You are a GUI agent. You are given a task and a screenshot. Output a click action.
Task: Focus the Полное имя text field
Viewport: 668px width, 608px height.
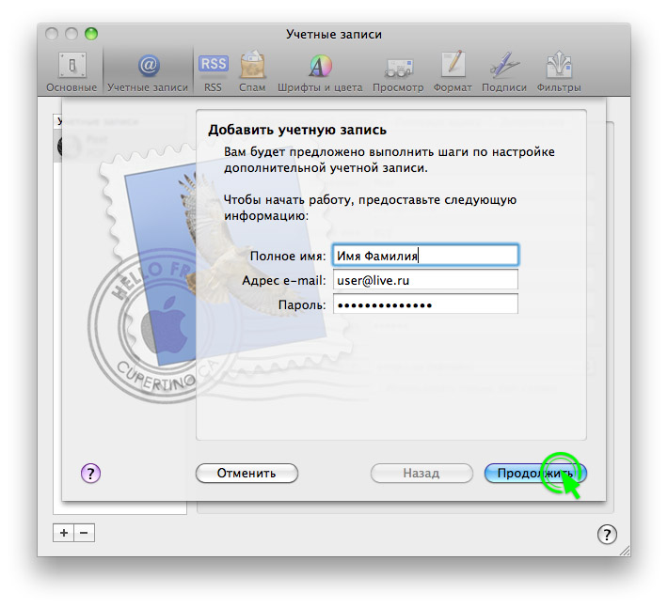424,256
